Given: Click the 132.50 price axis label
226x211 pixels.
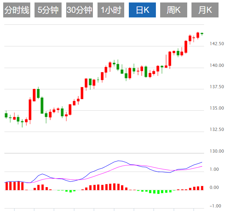Looking at the screenshot, I should (x=216, y=130).
